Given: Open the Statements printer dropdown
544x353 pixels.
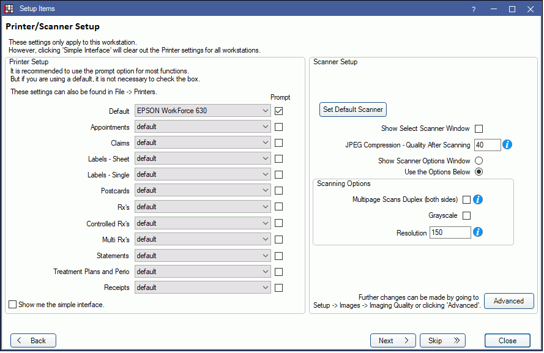Looking at the screenshot, I should point(203,256).
